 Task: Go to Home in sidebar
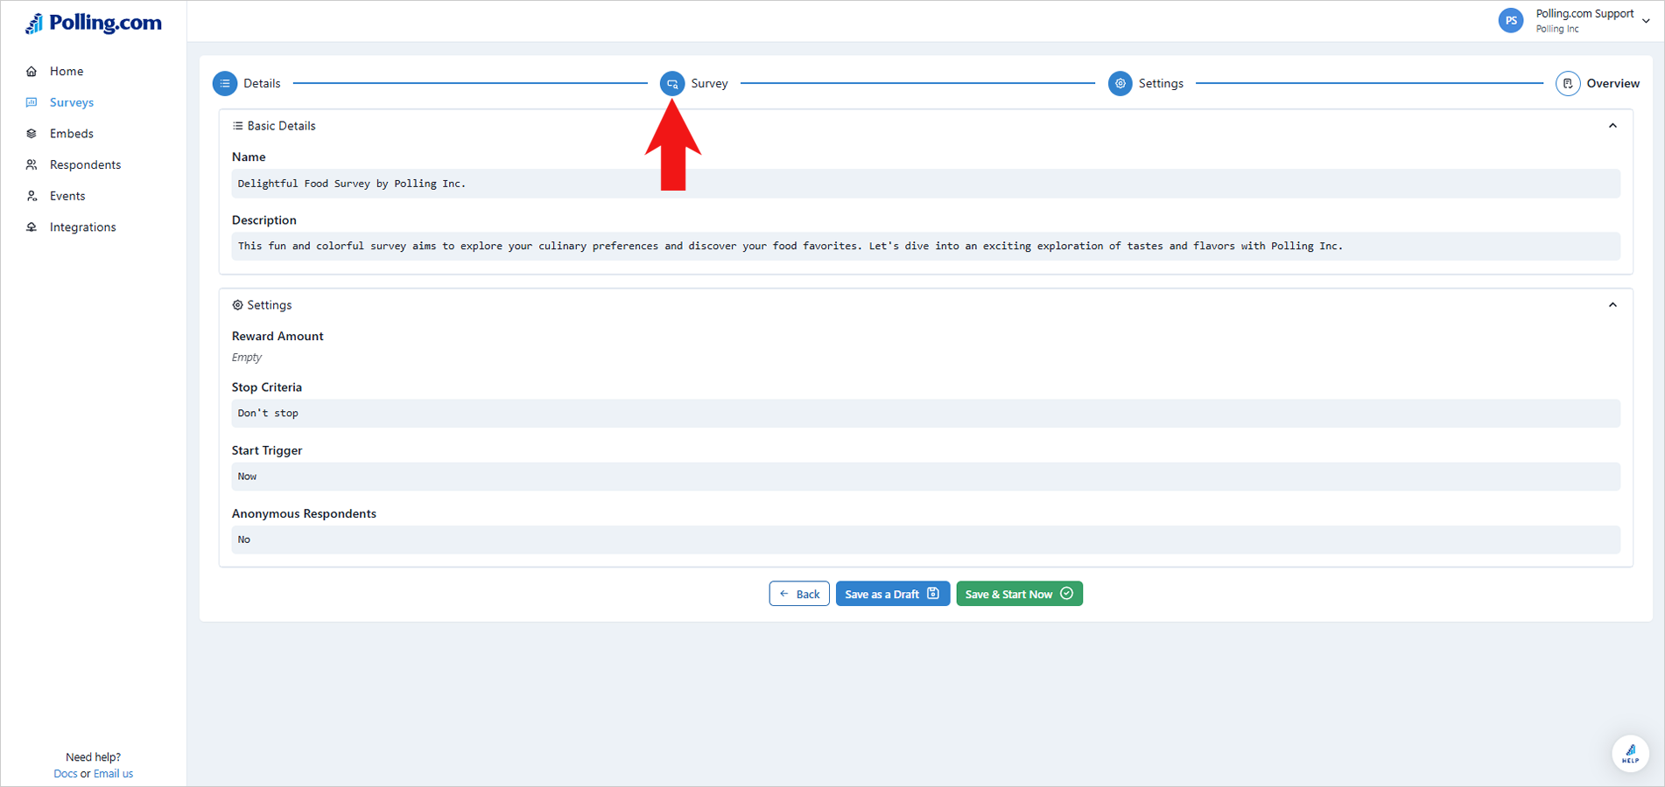[67, 71]
